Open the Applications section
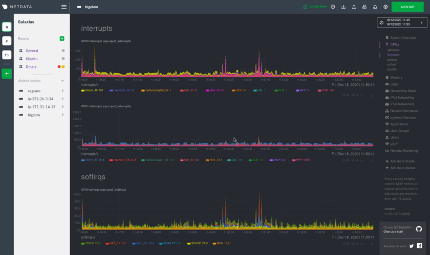The height and width of the screenshot is (255, 430). 399,124
